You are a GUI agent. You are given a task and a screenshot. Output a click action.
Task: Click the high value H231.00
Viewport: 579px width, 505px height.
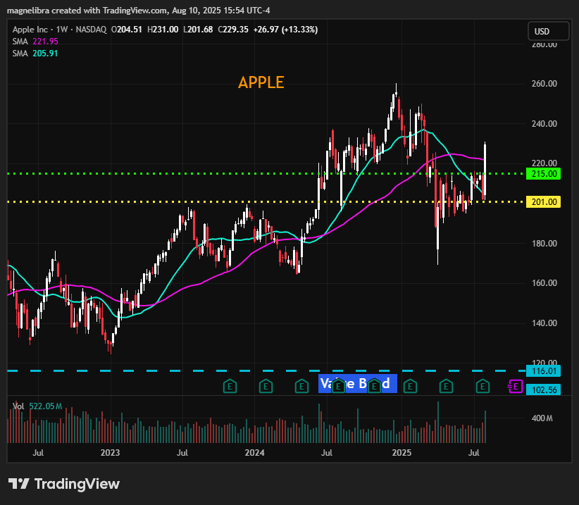point(163,30)
